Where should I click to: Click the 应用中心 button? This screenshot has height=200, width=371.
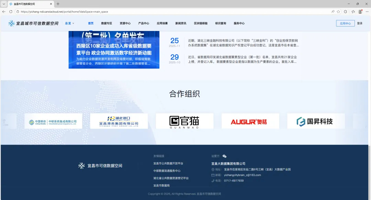tap(345, 23)
